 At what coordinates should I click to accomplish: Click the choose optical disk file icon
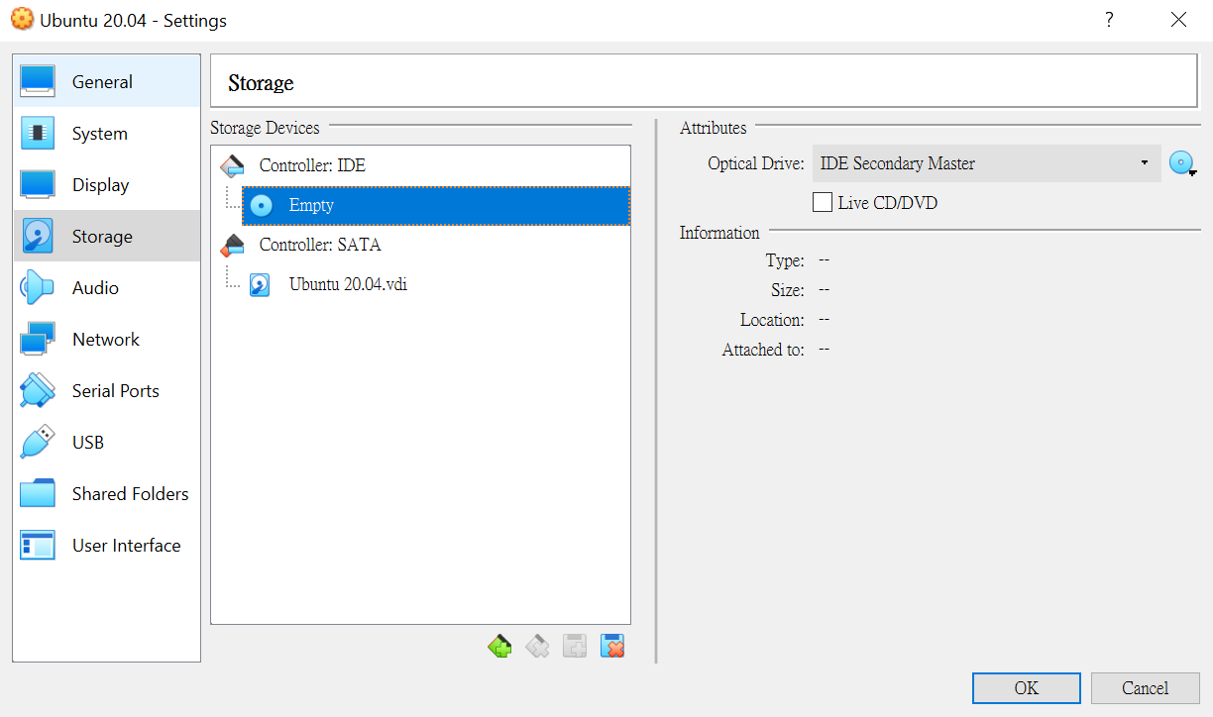pyautogui.click(x=1182, y=163)
